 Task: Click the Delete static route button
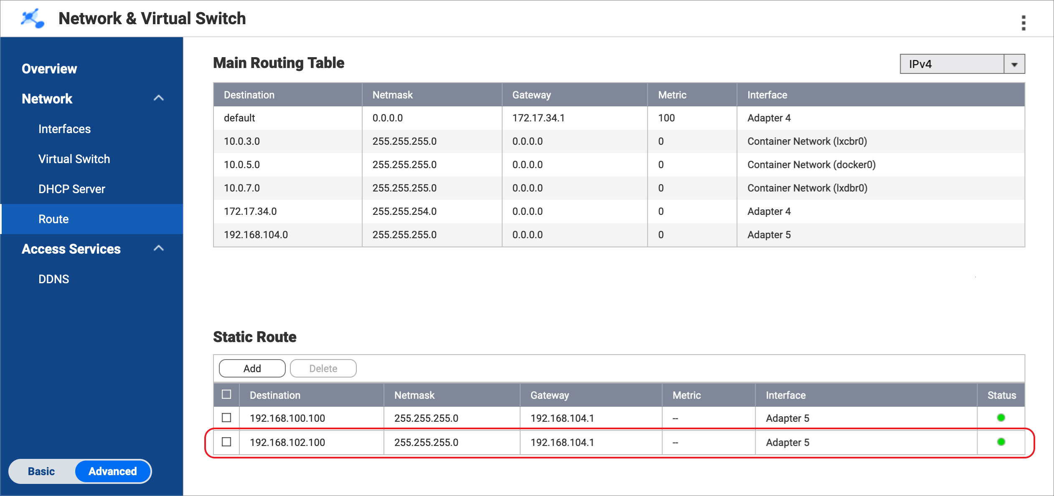tap(323, 368)
